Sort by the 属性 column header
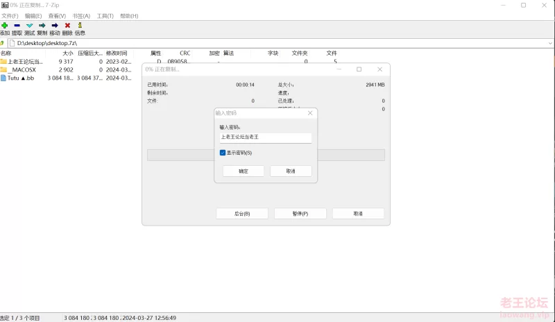 (x=155, y=53)
